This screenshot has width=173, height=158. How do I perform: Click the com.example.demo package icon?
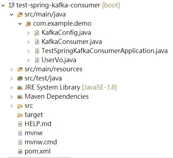click(x=28, y=24)
